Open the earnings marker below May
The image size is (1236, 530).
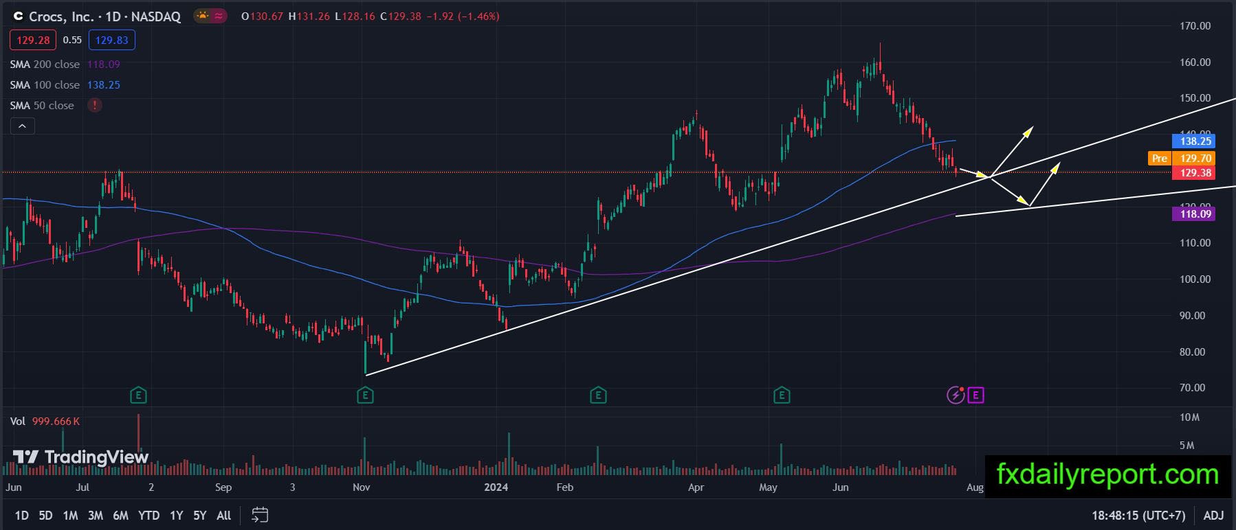coord(781,395)
